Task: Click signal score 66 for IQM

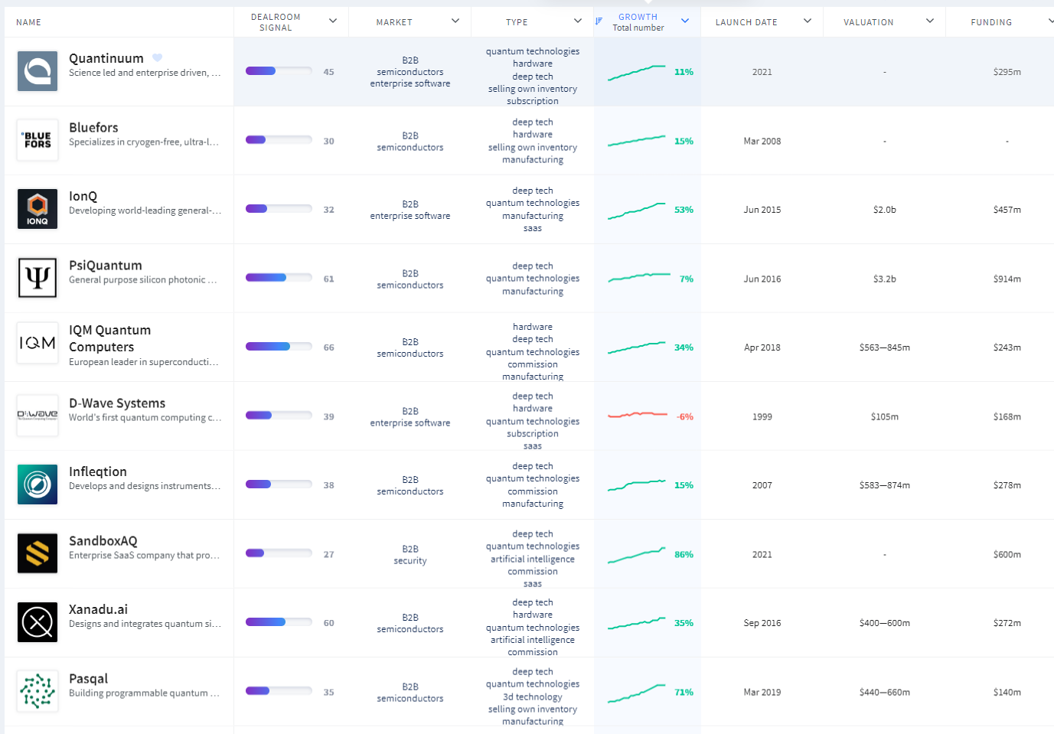Action: click(328, 347)
